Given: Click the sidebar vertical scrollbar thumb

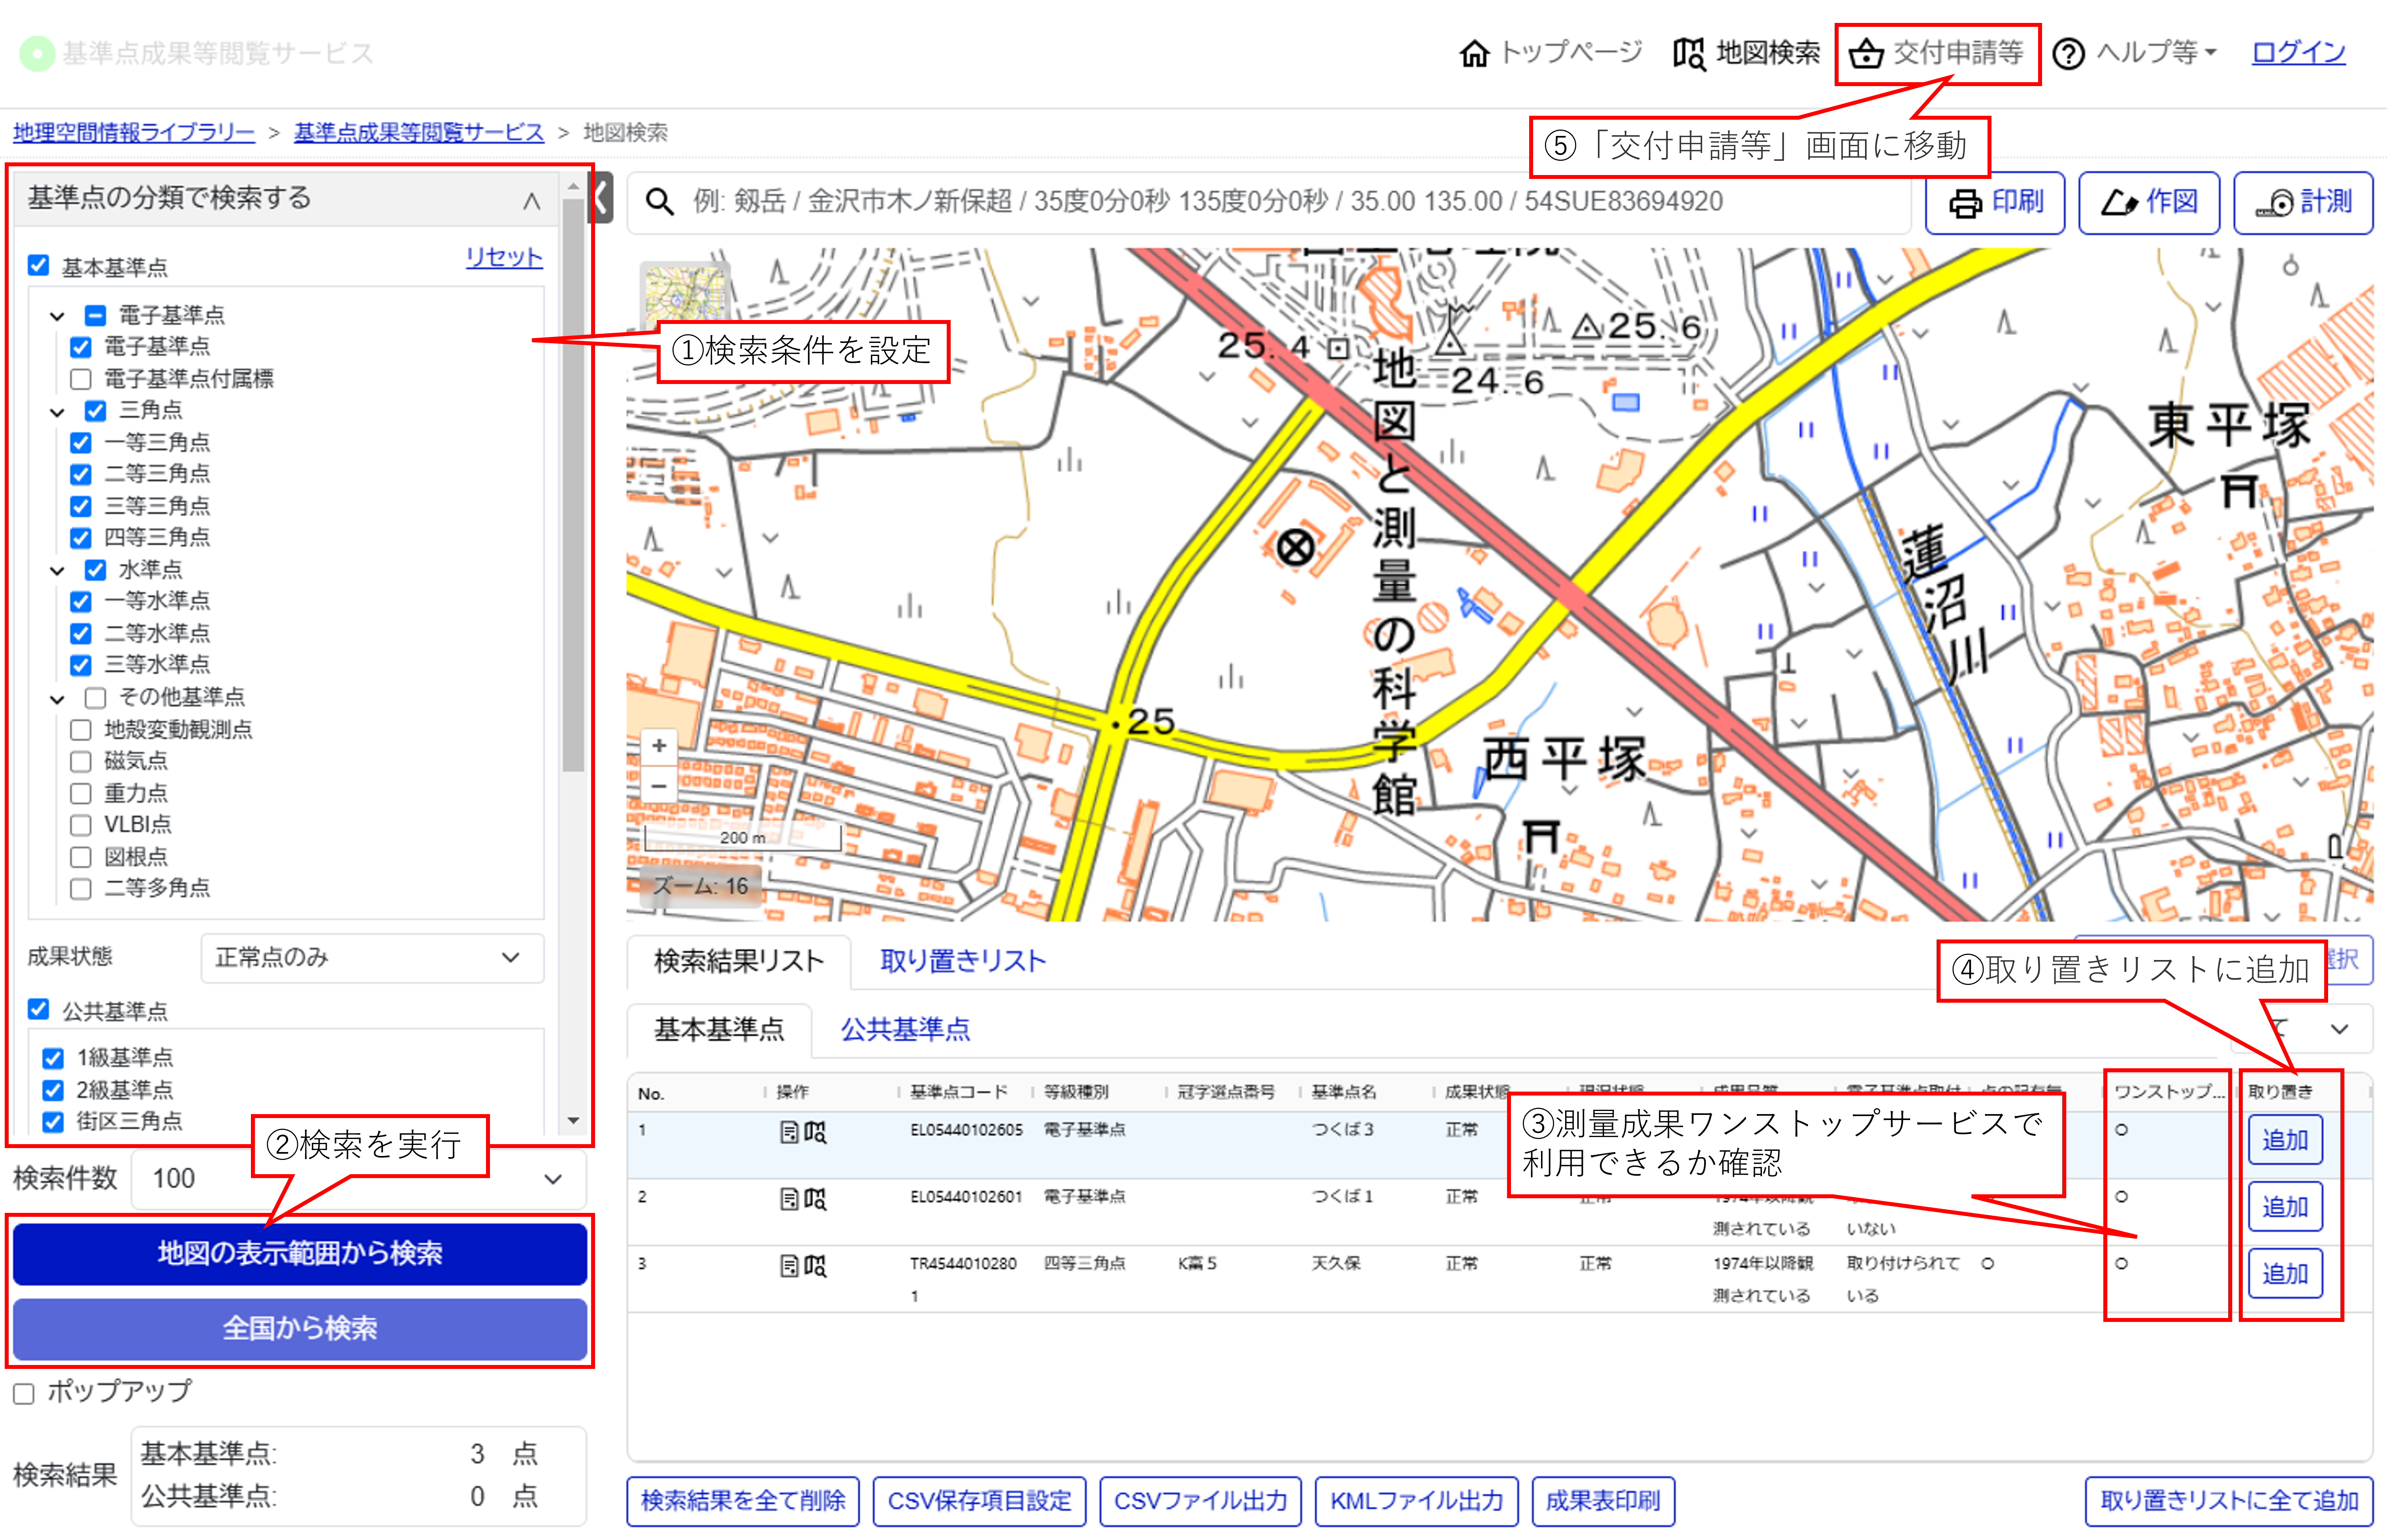Looking at the screenshot, I should [573, 485].
